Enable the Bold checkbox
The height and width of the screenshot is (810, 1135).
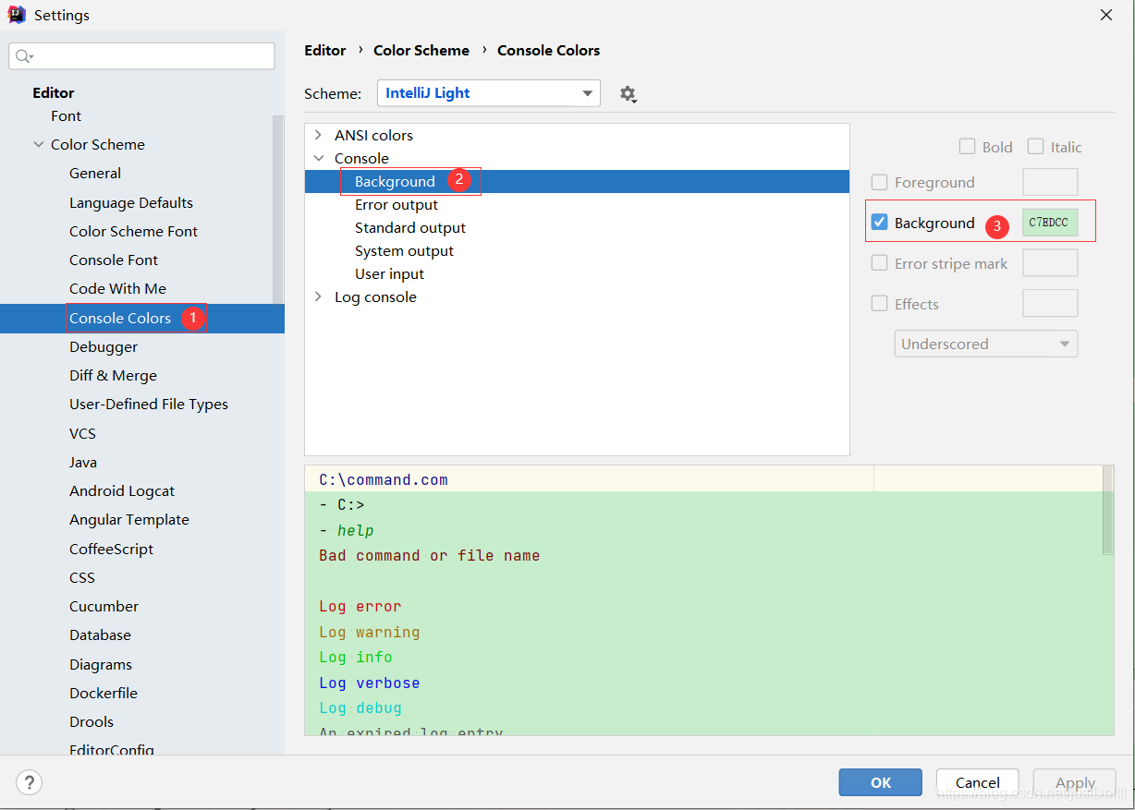click(x=967, y=146)
